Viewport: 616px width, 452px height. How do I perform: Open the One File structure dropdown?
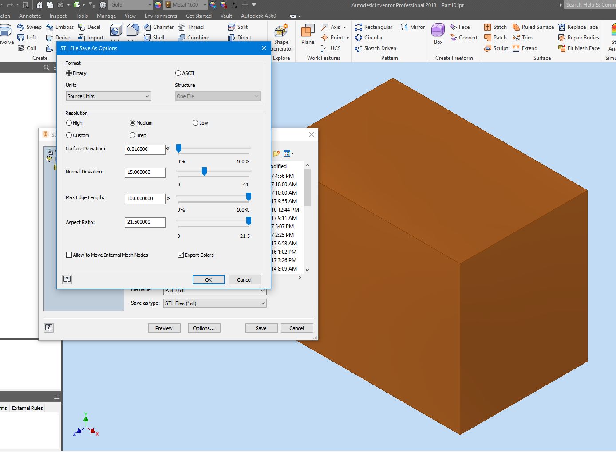click(x=218, y=96)
